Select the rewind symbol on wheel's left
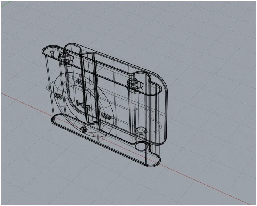Screen dimensions: 257x206 [58, 96]
